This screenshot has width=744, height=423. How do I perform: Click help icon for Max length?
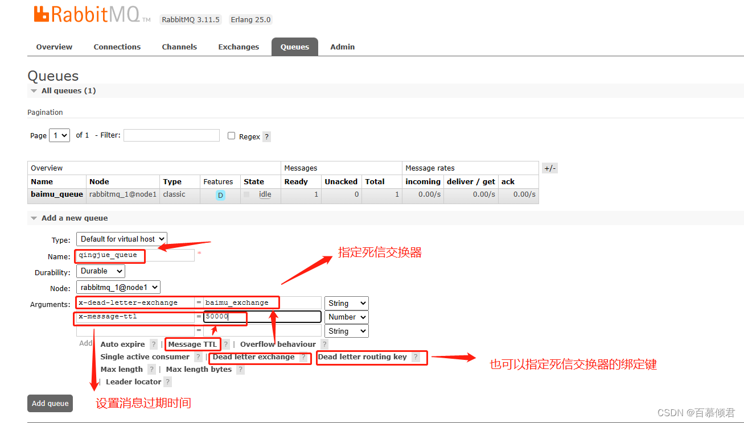point(151,369)
